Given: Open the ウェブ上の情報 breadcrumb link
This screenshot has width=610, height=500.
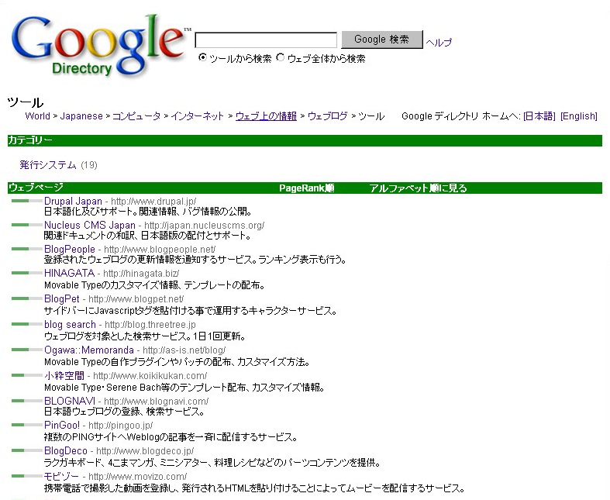Looking at the screenshot, I should pyautogui.click(x=266, y=116).
